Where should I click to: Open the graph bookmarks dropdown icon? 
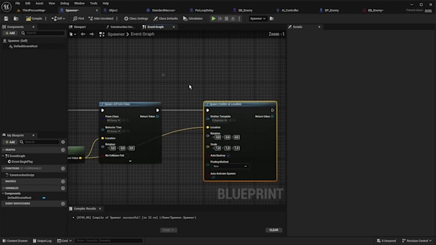(x=73, y=34)
